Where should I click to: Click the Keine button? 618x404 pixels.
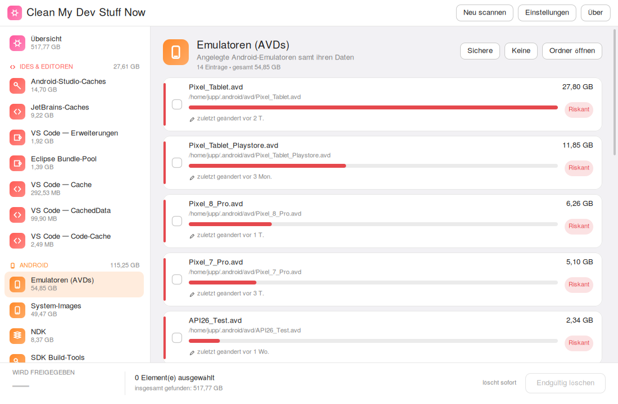(521, 51)
